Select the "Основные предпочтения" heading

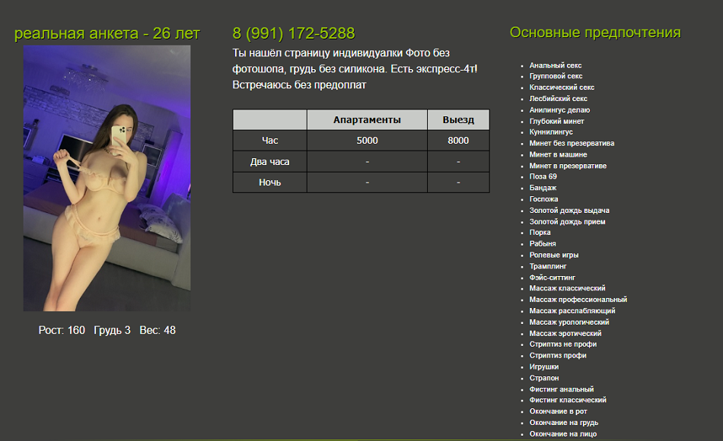[595, 33]
